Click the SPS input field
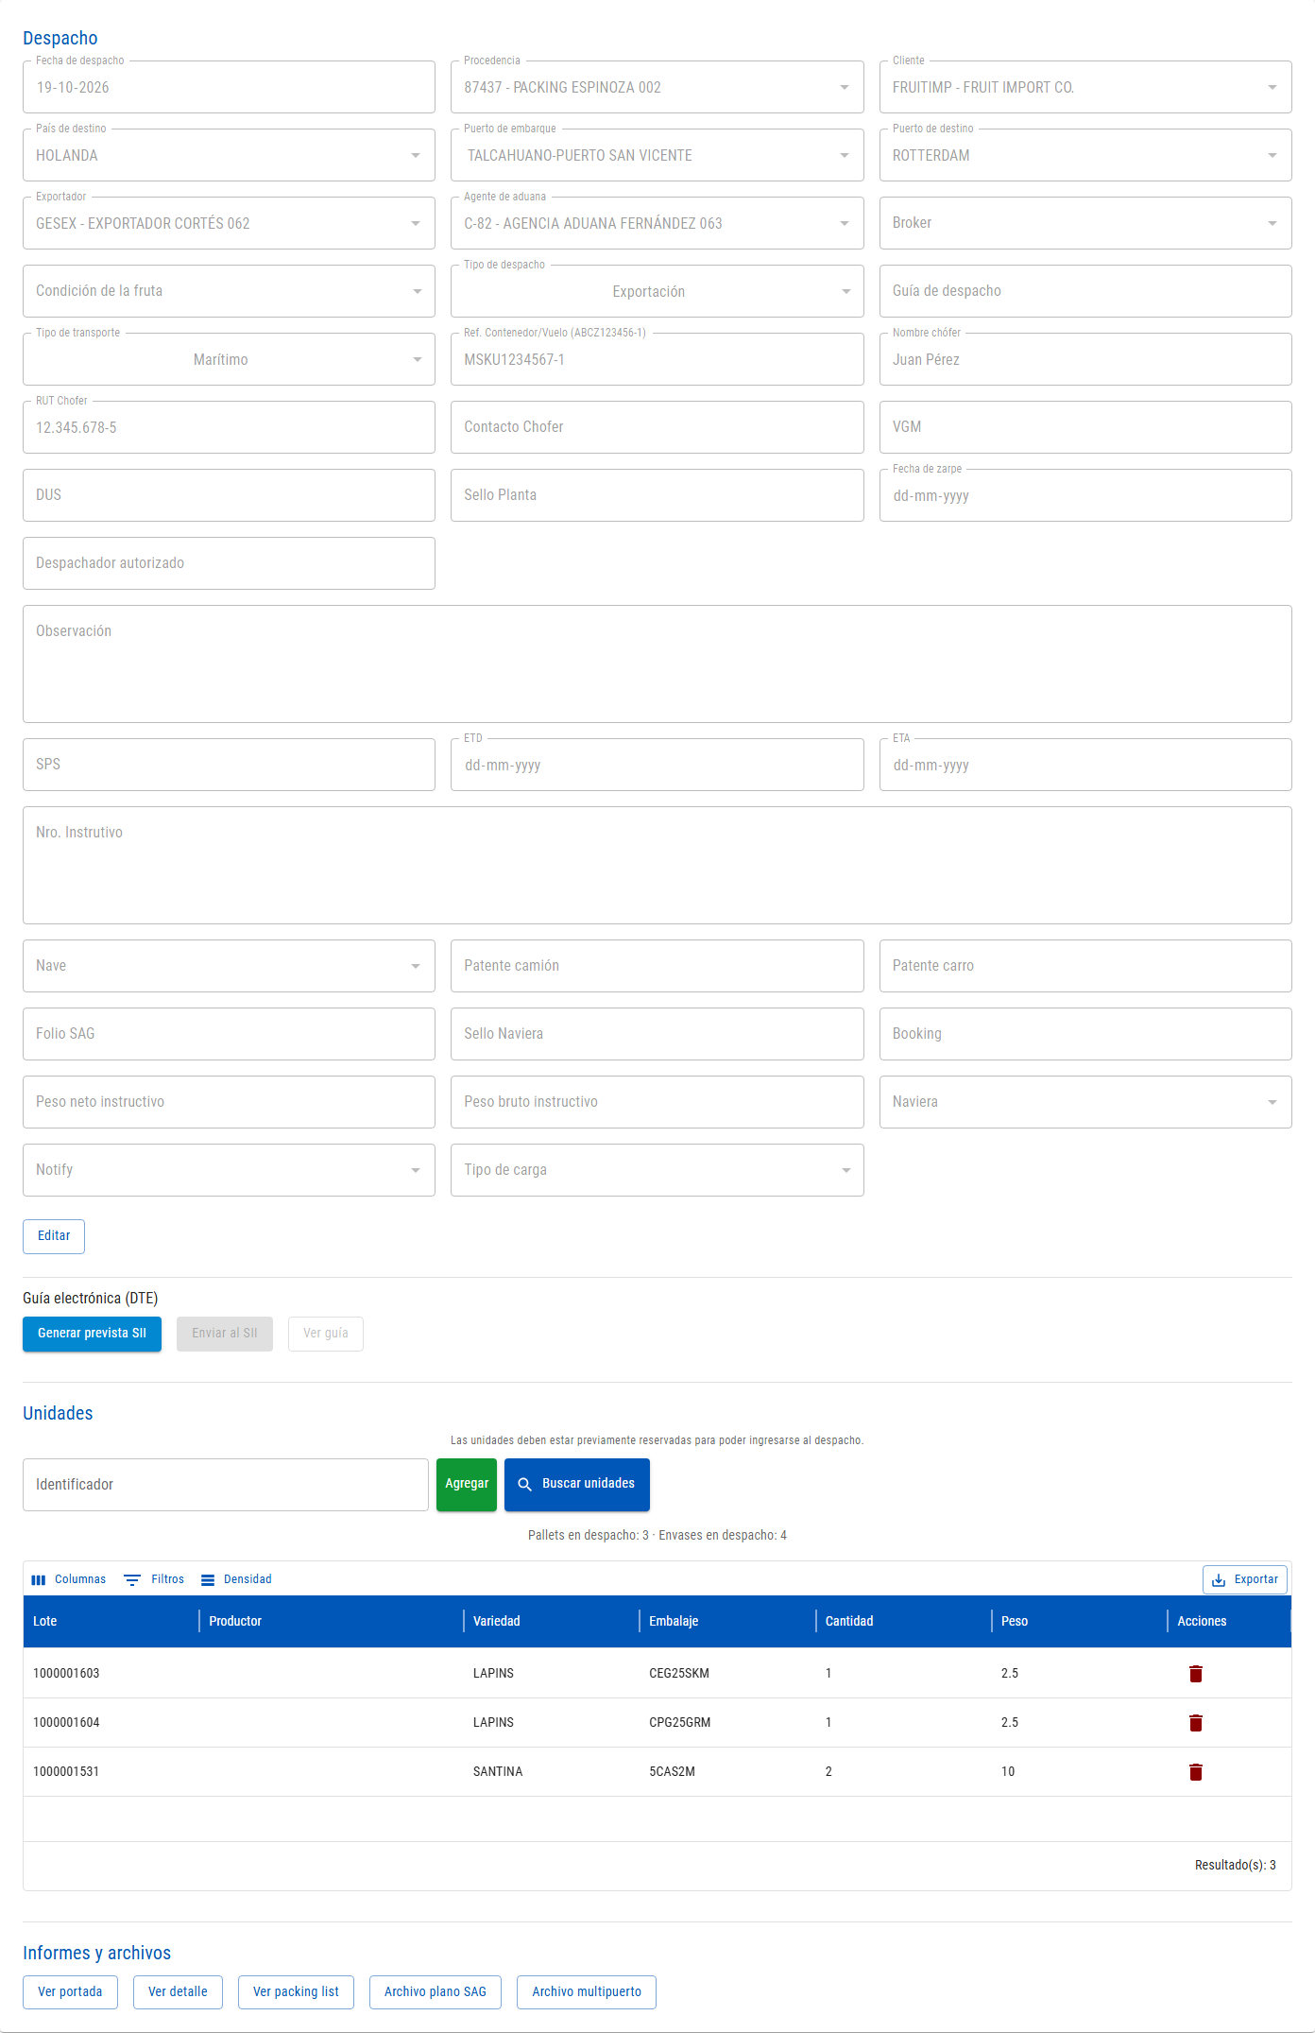The height and width of the screenshot is (2033, 1315). tap(229, 765)
